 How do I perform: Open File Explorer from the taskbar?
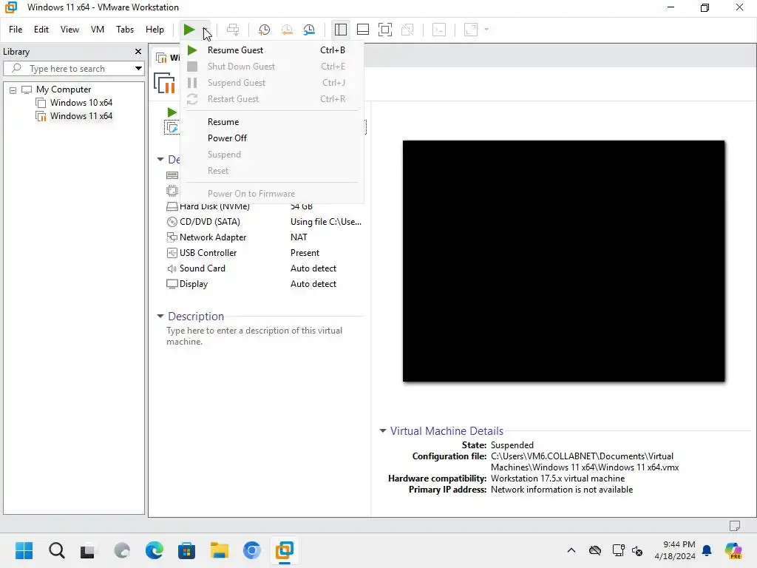pyautogui.click(x=219, y=550)
